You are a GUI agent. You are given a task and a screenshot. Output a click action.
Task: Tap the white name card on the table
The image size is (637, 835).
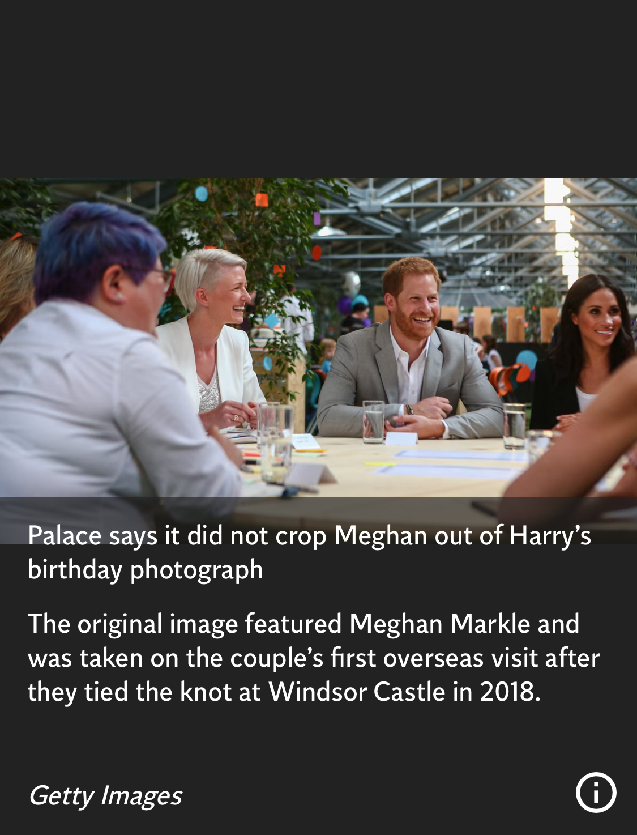401,438
